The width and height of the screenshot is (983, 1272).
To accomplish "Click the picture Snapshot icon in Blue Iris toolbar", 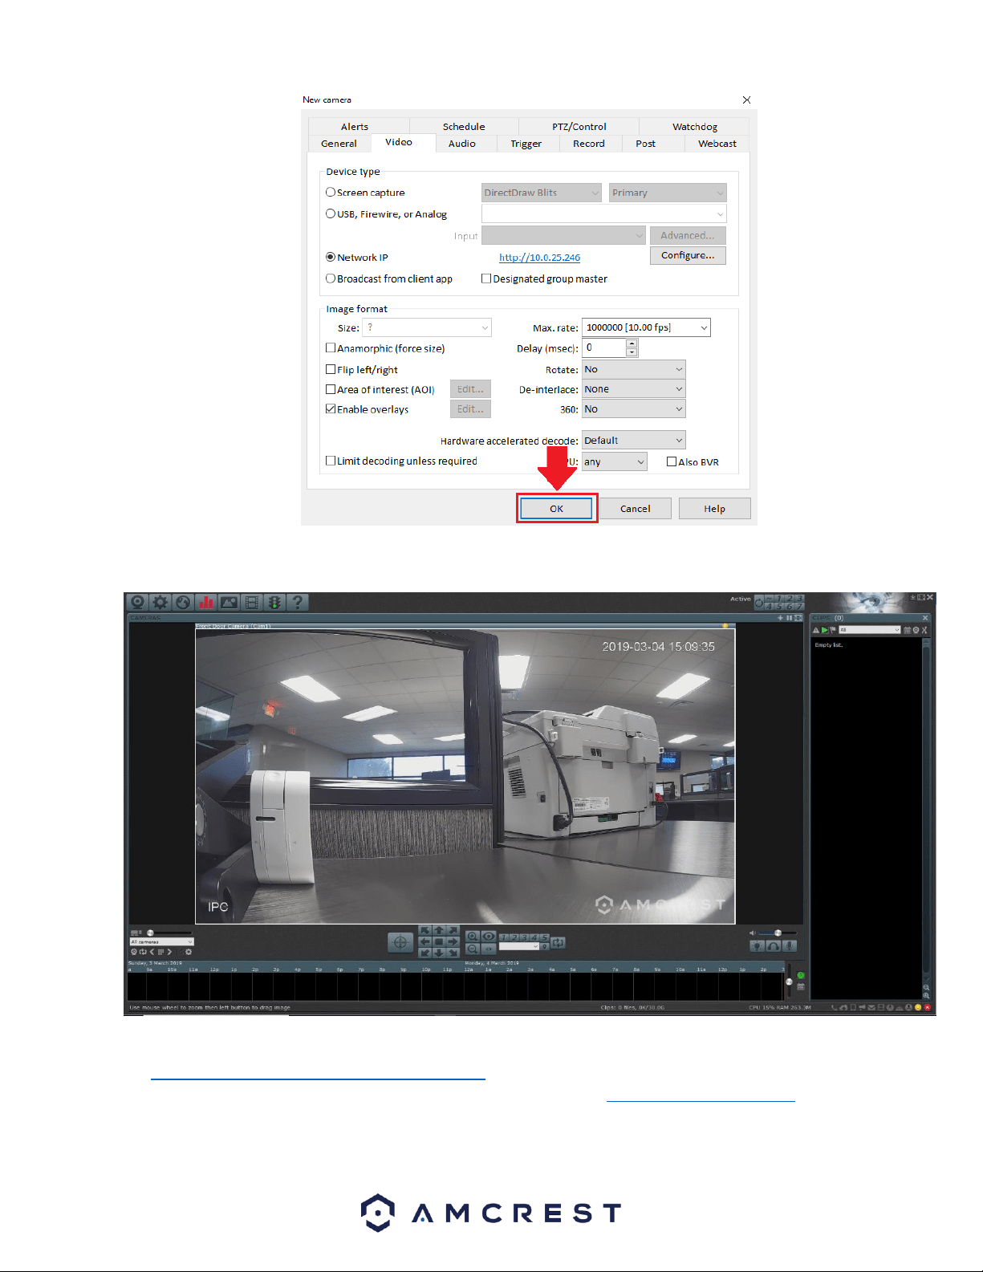I will click(230, 602).
